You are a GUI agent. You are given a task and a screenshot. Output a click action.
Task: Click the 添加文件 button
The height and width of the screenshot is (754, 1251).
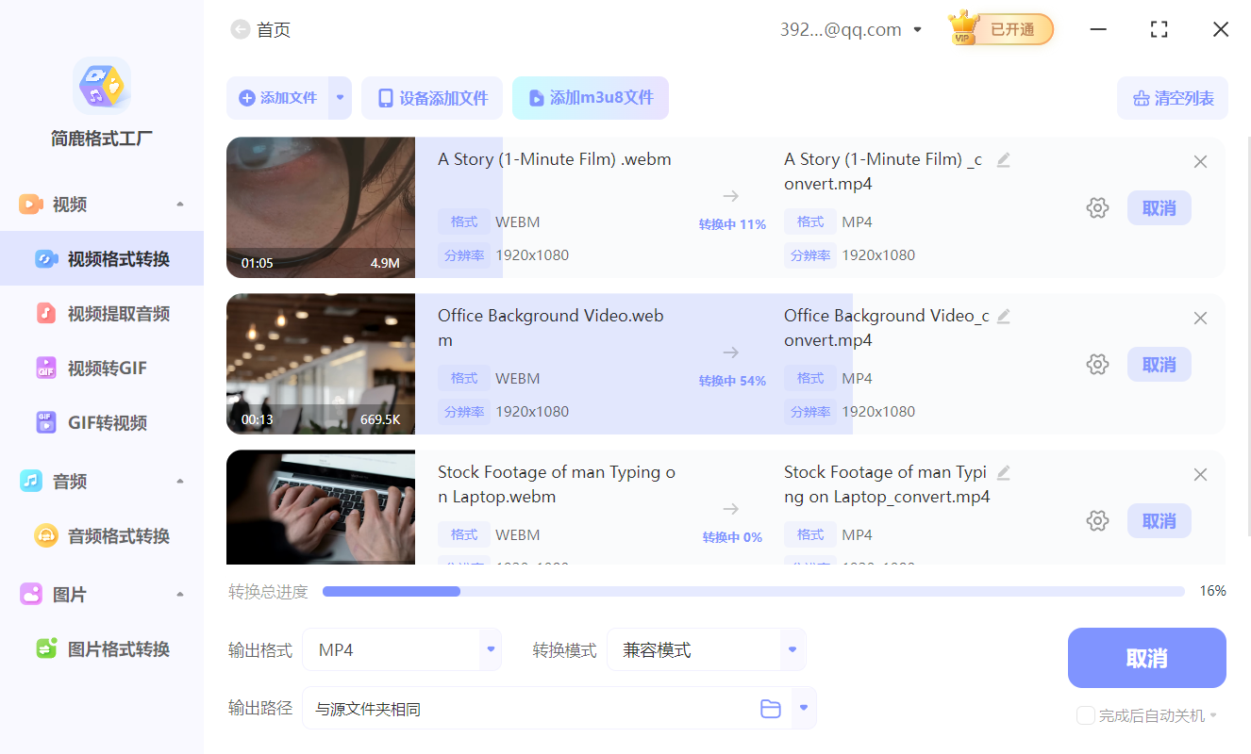[277, 98]
